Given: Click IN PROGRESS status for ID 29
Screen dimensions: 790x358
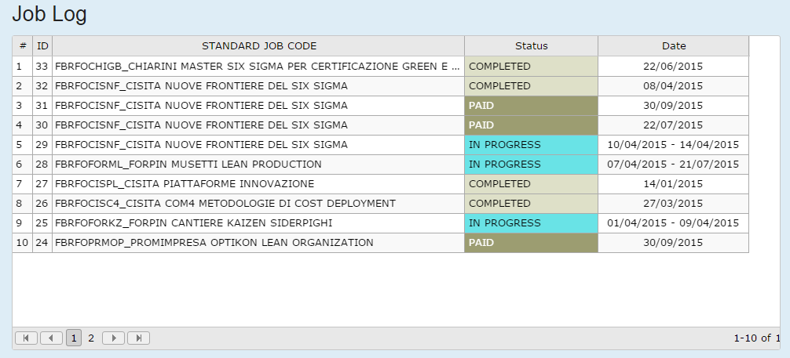Looking at the screenshot, I should (x=531, y=145).
